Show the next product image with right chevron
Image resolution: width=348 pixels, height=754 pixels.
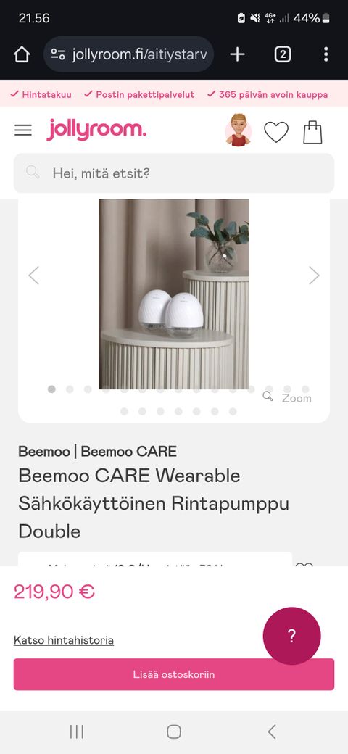314,275
